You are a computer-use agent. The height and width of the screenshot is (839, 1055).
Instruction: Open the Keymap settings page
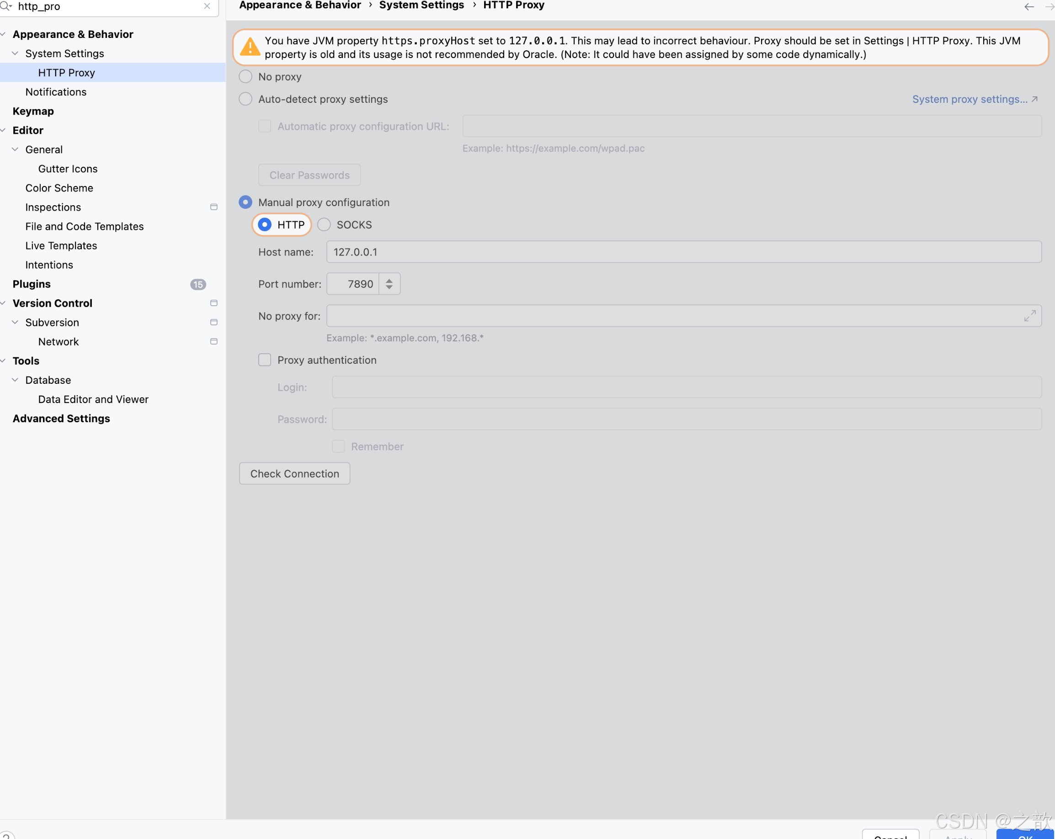point(33,111)
